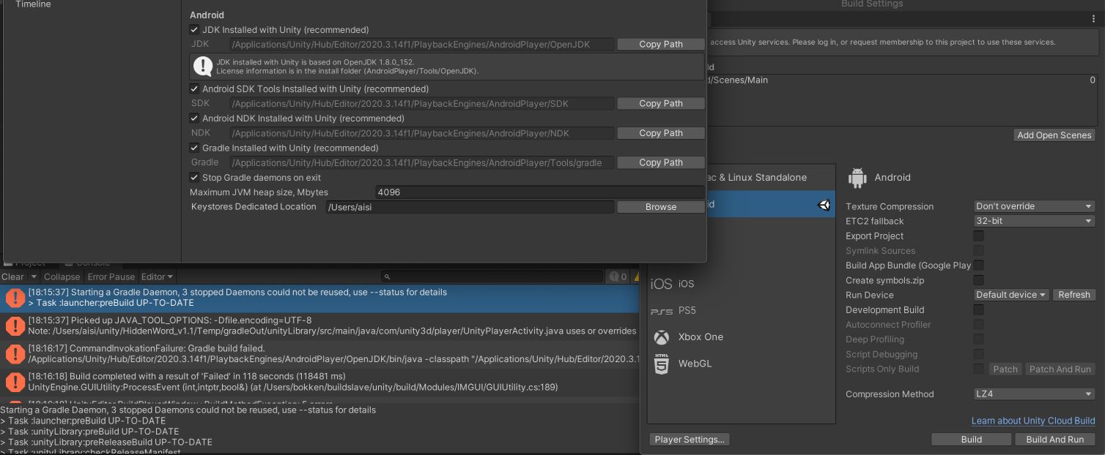
Task: Open the console Clear options arrow
Action: pyautogui.click(x=34, y=277)
